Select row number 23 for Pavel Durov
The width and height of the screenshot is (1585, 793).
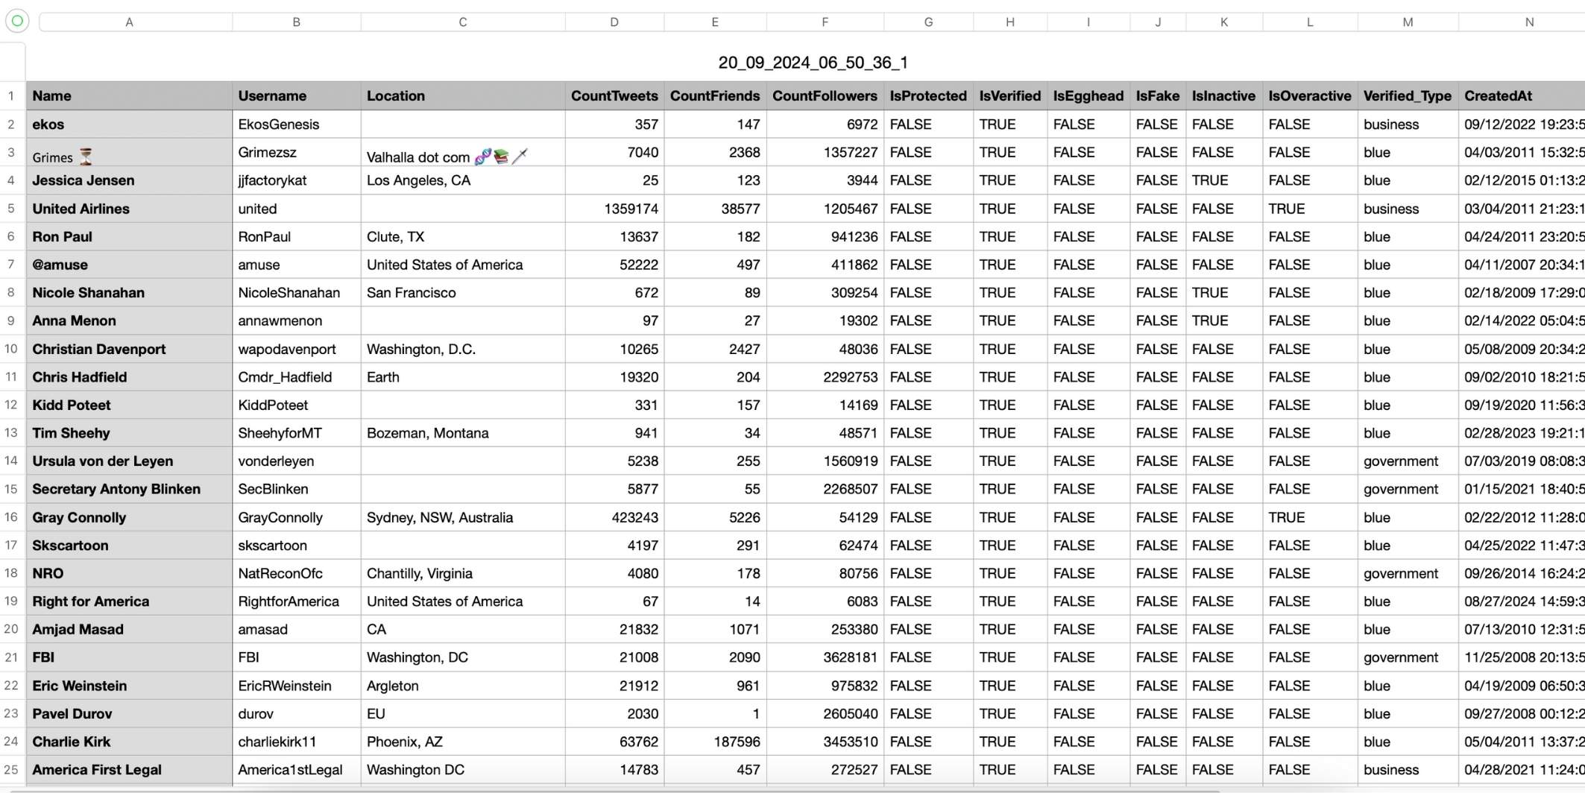point(10,713)
